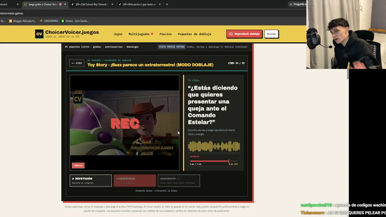Click the CV watermark logo in video

78,99
